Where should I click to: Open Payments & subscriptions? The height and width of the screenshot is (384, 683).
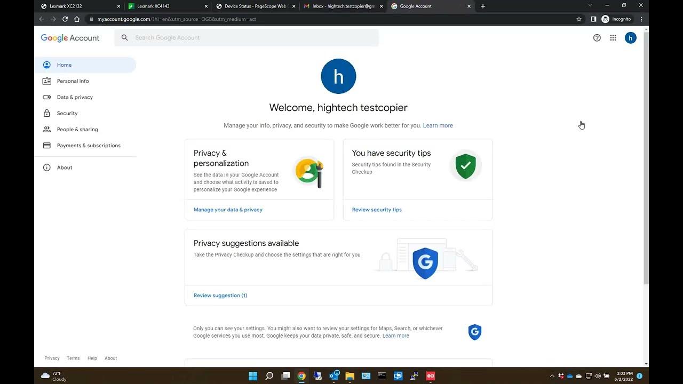(x=85, y=146)
